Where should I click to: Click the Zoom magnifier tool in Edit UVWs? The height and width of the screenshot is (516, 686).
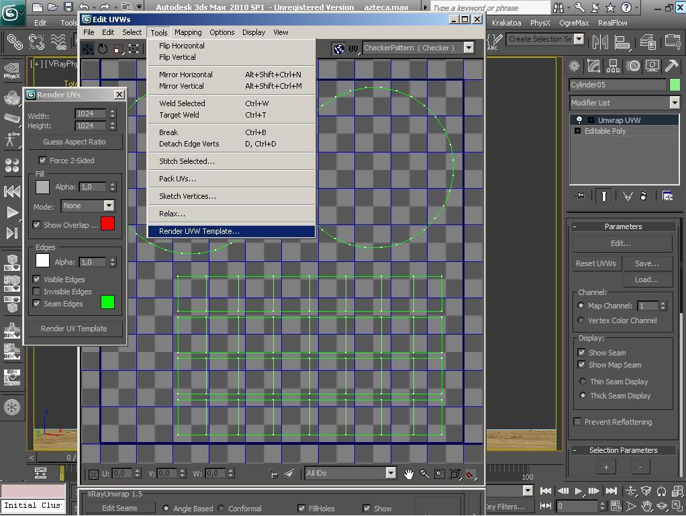click(424, 474)
